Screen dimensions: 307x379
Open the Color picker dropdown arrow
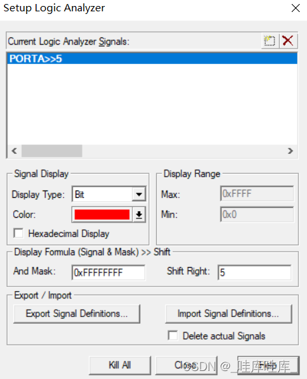[139, 214]
